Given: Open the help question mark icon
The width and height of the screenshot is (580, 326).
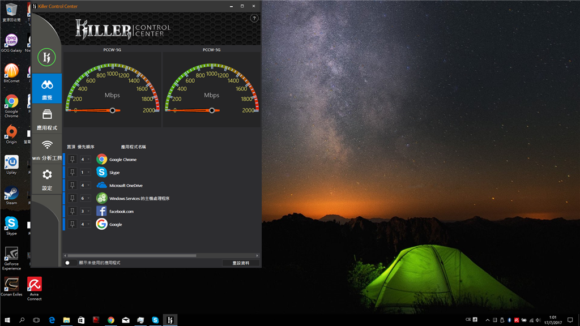Looking at the screenshot, I should click(x=254, y=19).
